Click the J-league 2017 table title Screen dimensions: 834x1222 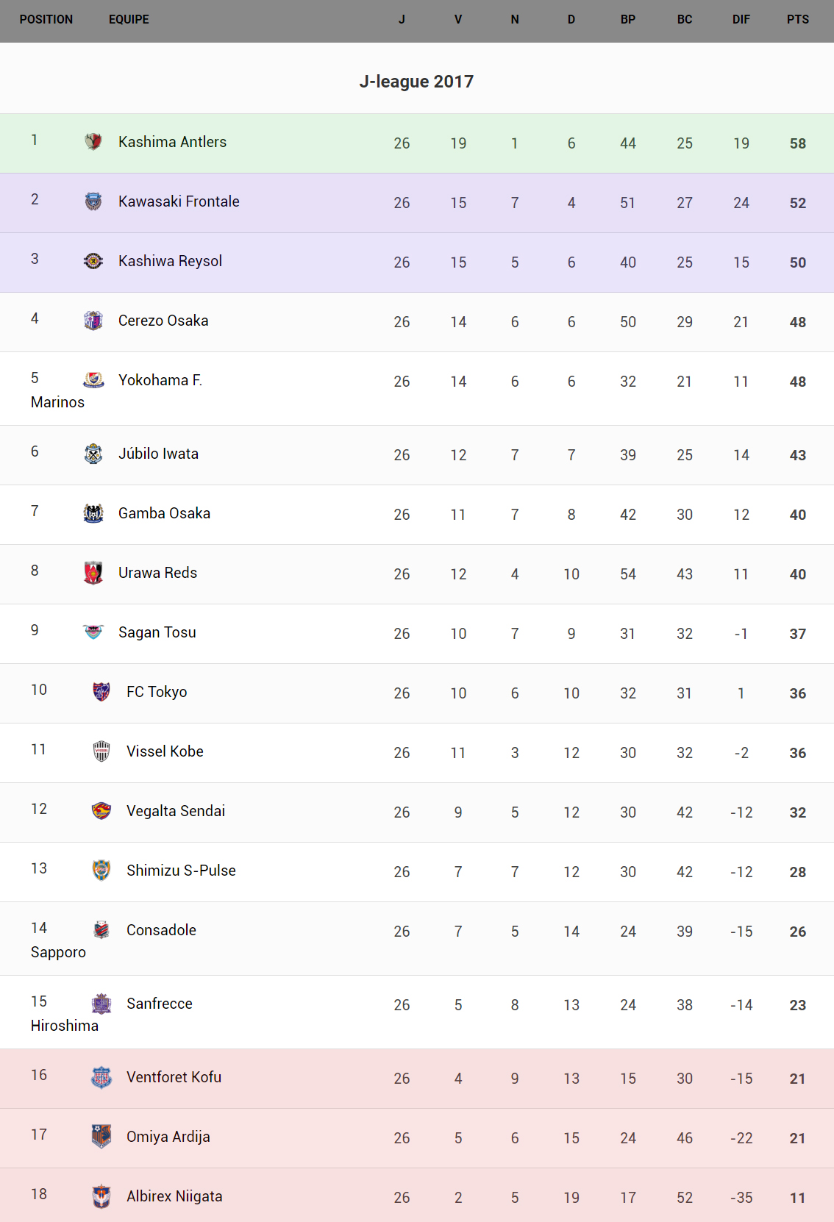(x=416, y=82)
